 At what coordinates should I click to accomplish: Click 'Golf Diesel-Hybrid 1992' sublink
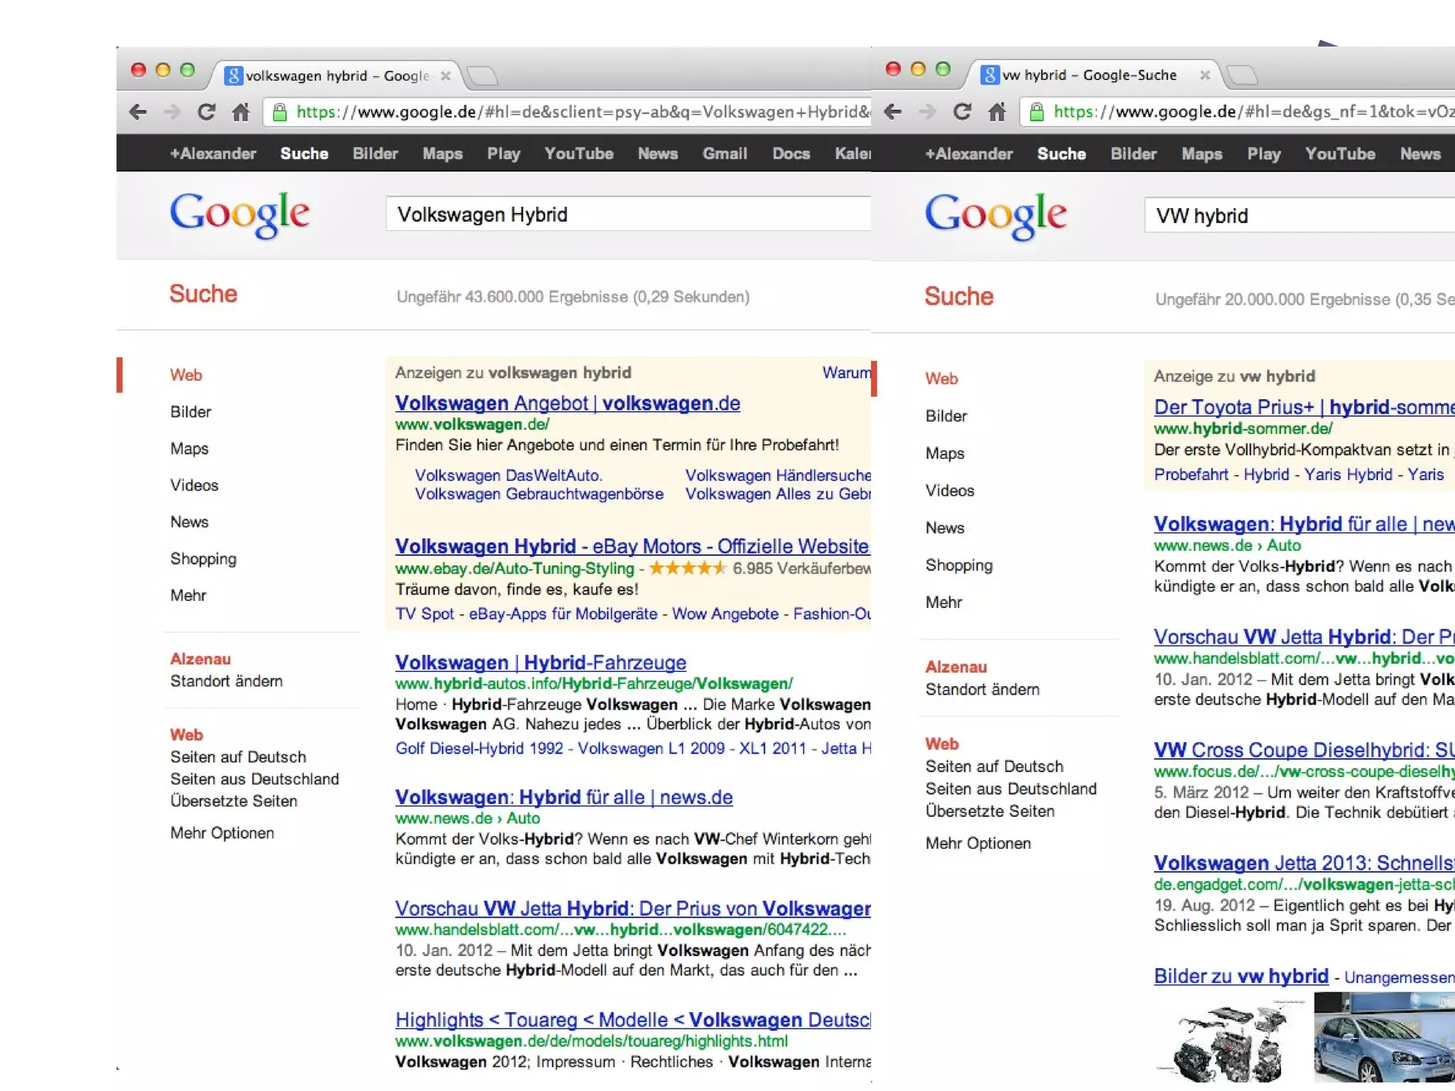479,748
